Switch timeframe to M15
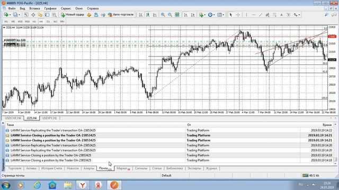339x190 pixels. tap(20, 22)
